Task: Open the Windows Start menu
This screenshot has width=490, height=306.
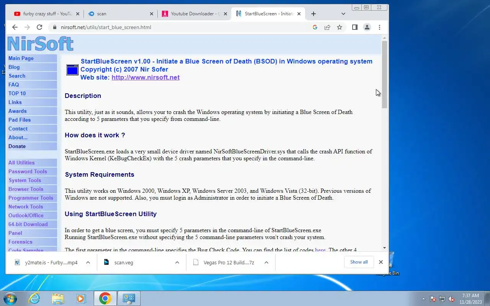Action: click(x=10, y=298)
